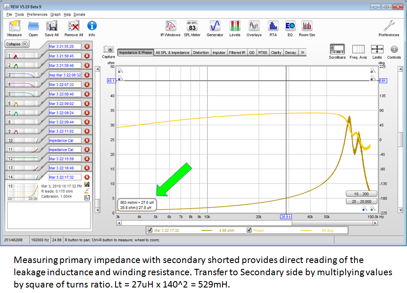Click the measurement 15 thumbnail graph
The image size is (407, 293).
22,192
